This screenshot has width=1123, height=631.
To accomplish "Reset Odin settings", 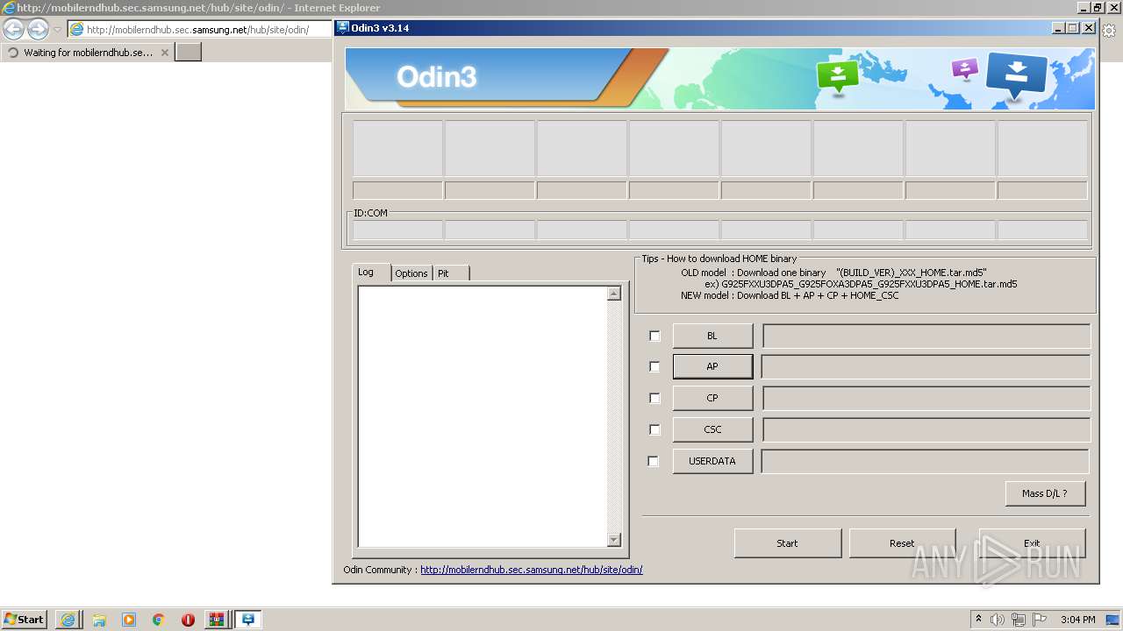I will click(902, 543).
